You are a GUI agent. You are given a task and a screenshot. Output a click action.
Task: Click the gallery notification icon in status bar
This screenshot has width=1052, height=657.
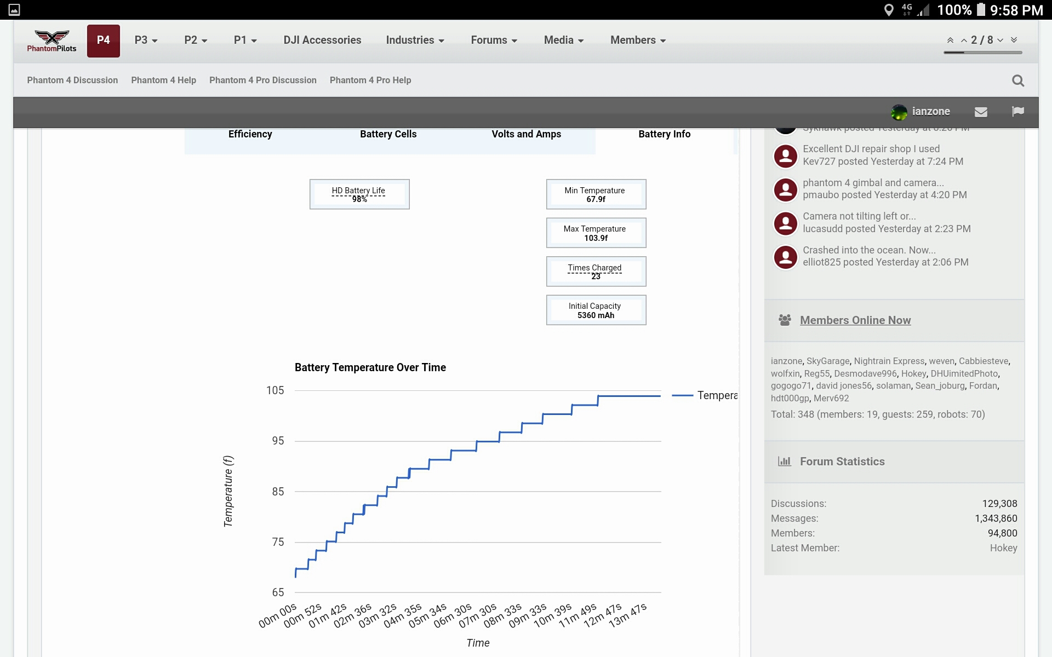(14, 10)
